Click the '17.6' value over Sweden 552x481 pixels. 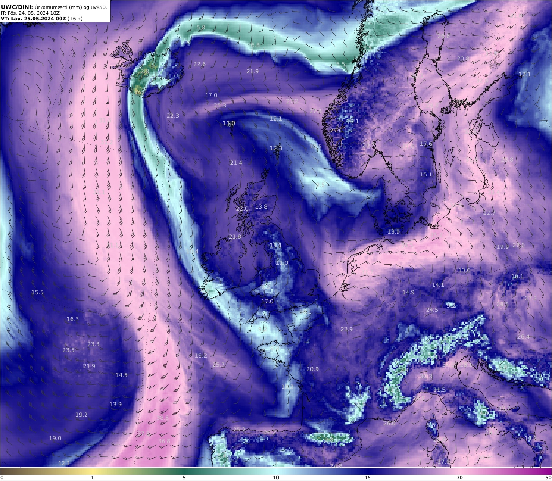point(426,144)
